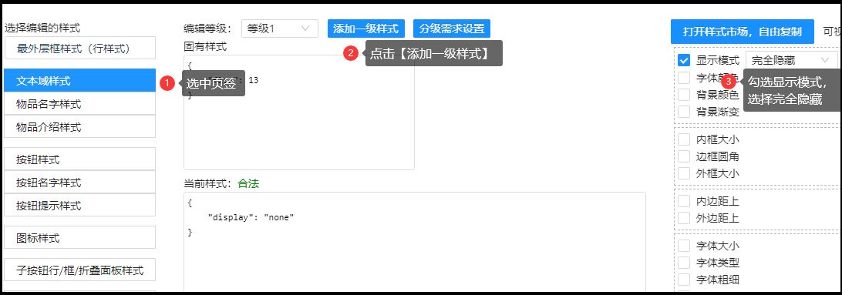Select 最外层框样式（行样式） style tab
The image size is (842, 295).
(x=79, y=49)
